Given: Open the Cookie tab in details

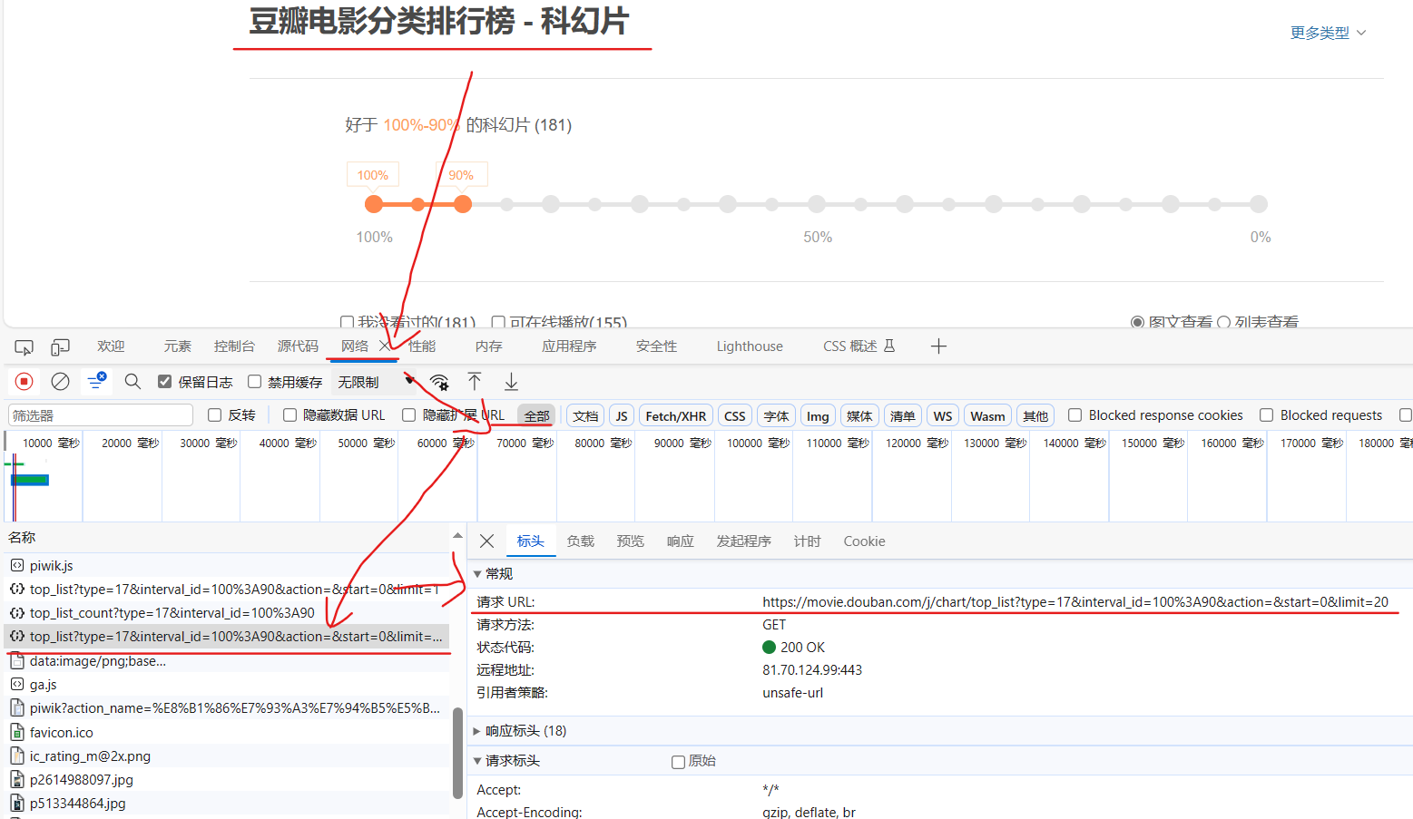Looking at the screenshot, I should tap(864, 541).
